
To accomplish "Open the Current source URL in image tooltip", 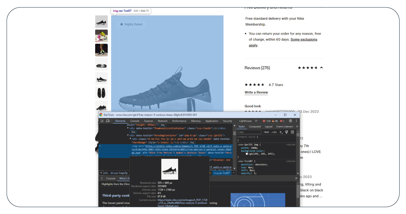I will point(182,203).
